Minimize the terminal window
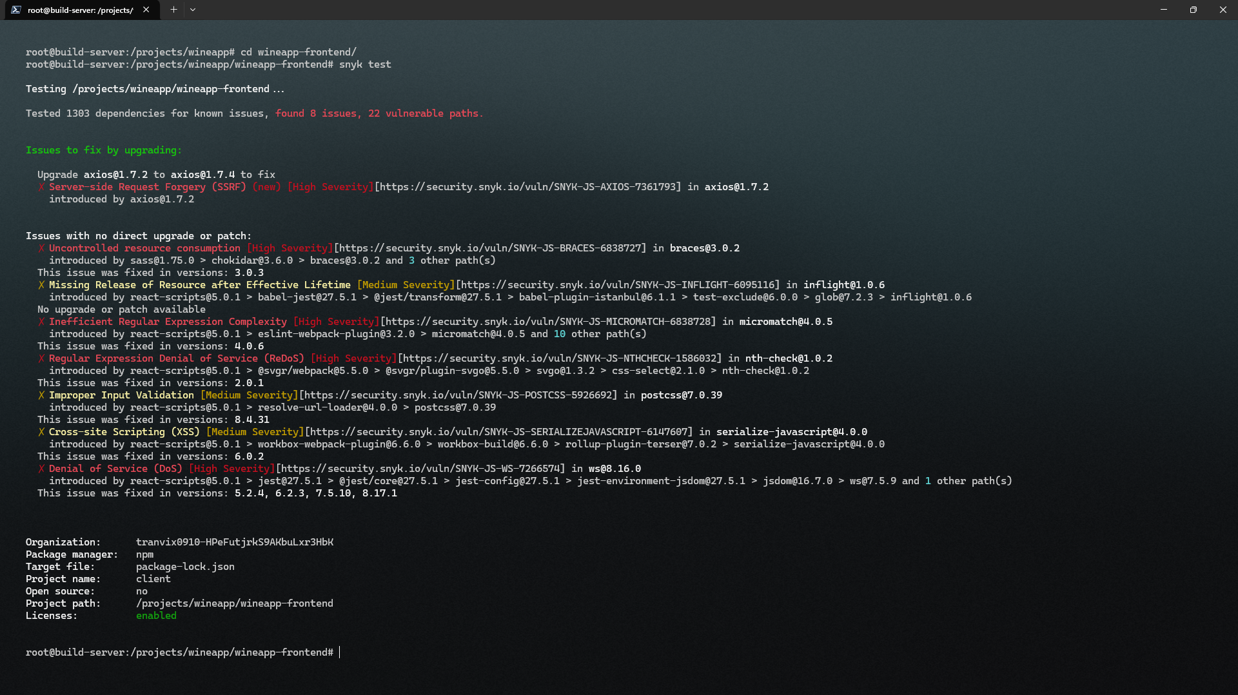Image resolution: width=1238 pixels, height=695 pixels. click(1164, 10)
